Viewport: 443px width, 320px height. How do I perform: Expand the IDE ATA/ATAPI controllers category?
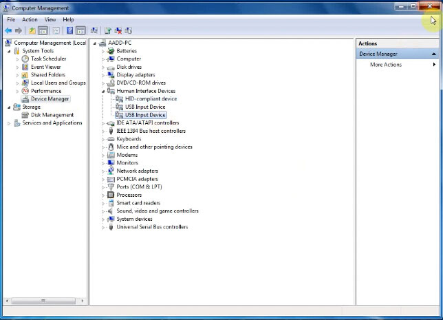click(103, 124)
